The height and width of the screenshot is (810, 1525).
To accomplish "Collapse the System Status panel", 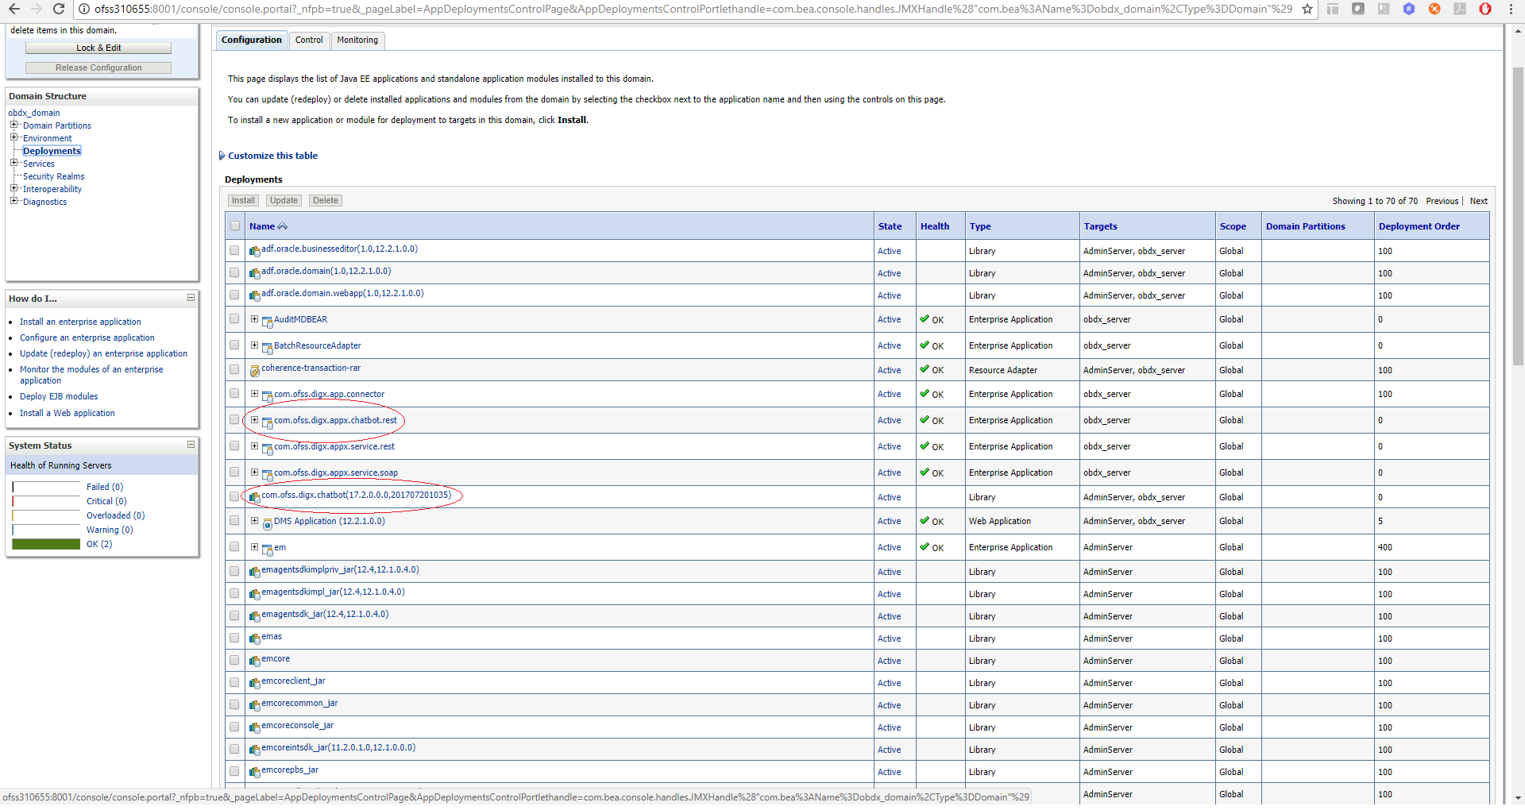I will pyautogui.click(x=191, y=445).
